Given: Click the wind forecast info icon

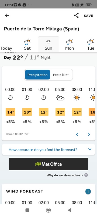Looking at the screenshot, I should (x=88, y=191).
